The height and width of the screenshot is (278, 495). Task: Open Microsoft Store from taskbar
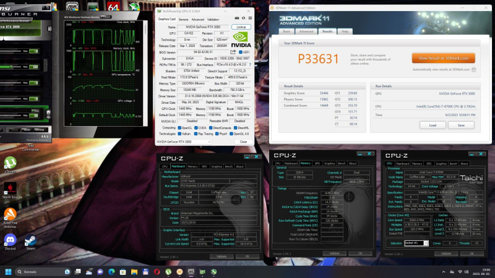[x=123, y=272]
